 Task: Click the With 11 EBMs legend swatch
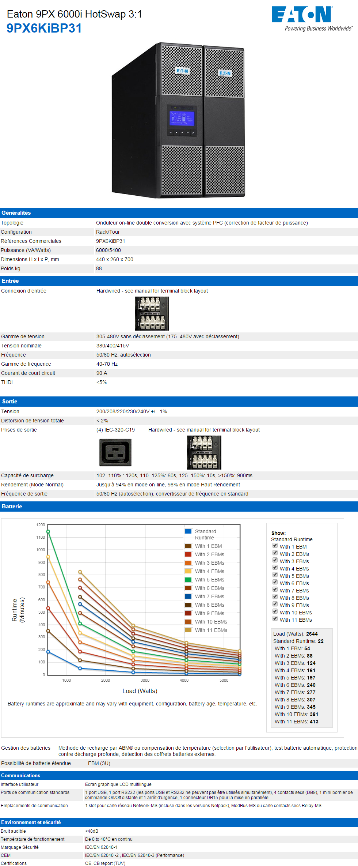pos(188,630)
